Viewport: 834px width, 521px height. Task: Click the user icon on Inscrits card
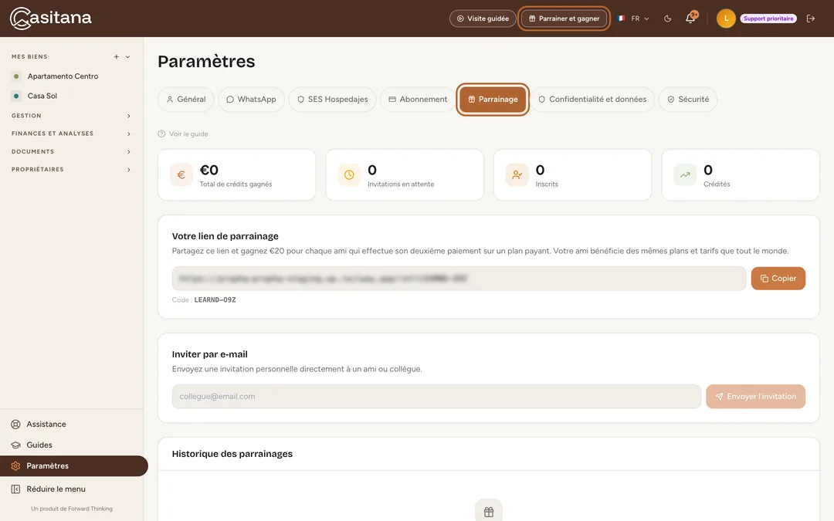[517, 175]
